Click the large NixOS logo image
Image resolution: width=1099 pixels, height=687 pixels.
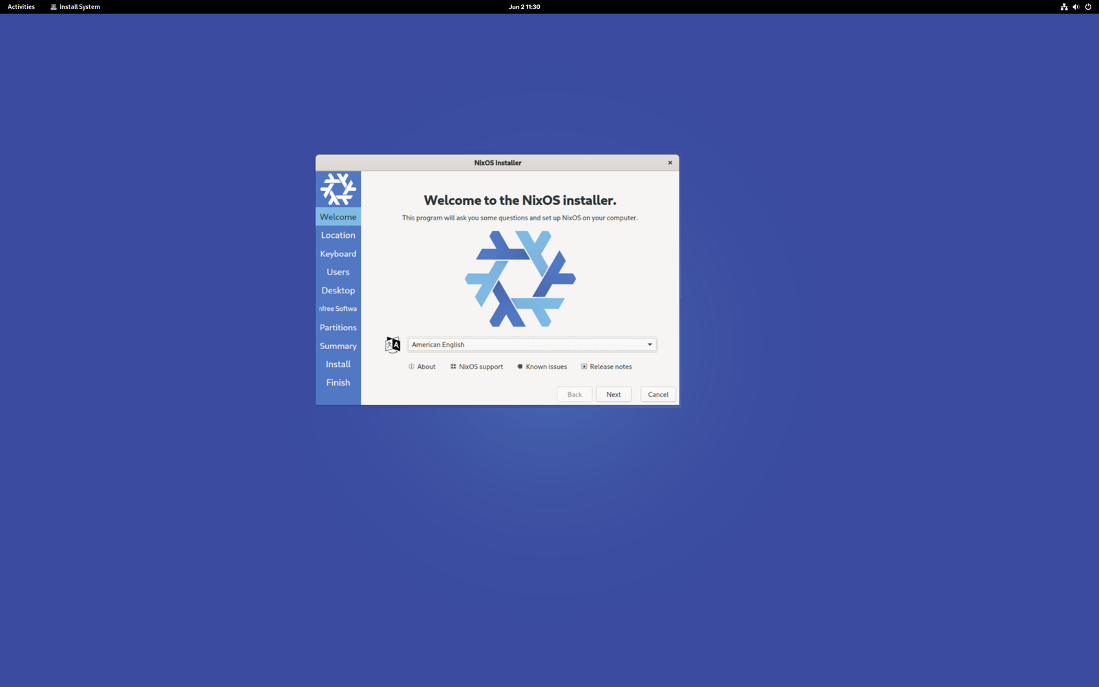click(x=520, y=279)
